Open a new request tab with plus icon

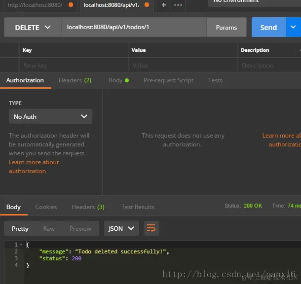[x=163, y=5]
